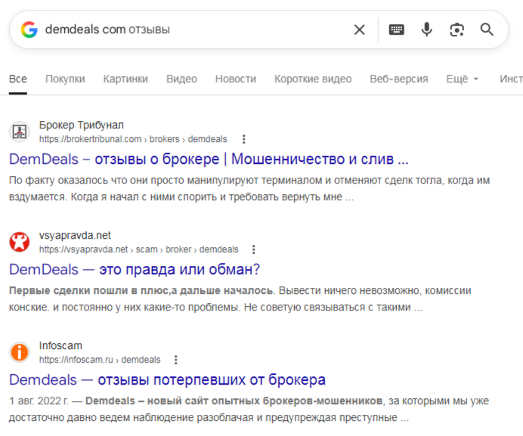The width and height of the screenshot is (523, 436).
Task: Open the more options dots for brokertribunal result
Action: [x=244, y=139]
